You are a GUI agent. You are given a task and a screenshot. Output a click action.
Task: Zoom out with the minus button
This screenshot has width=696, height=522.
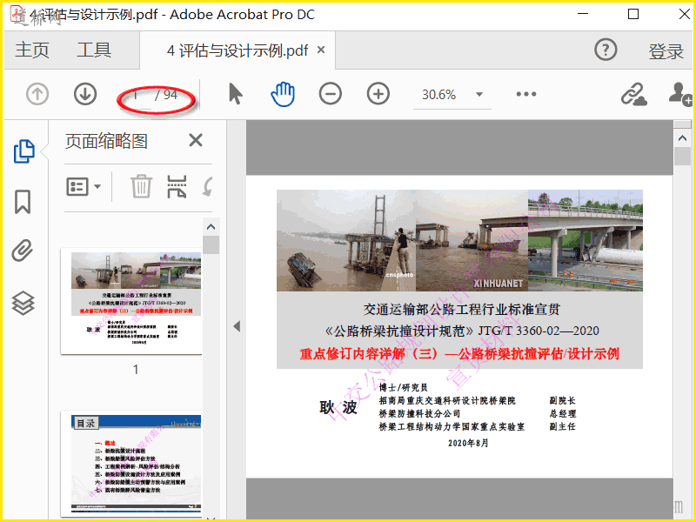(x=331, y=94)
